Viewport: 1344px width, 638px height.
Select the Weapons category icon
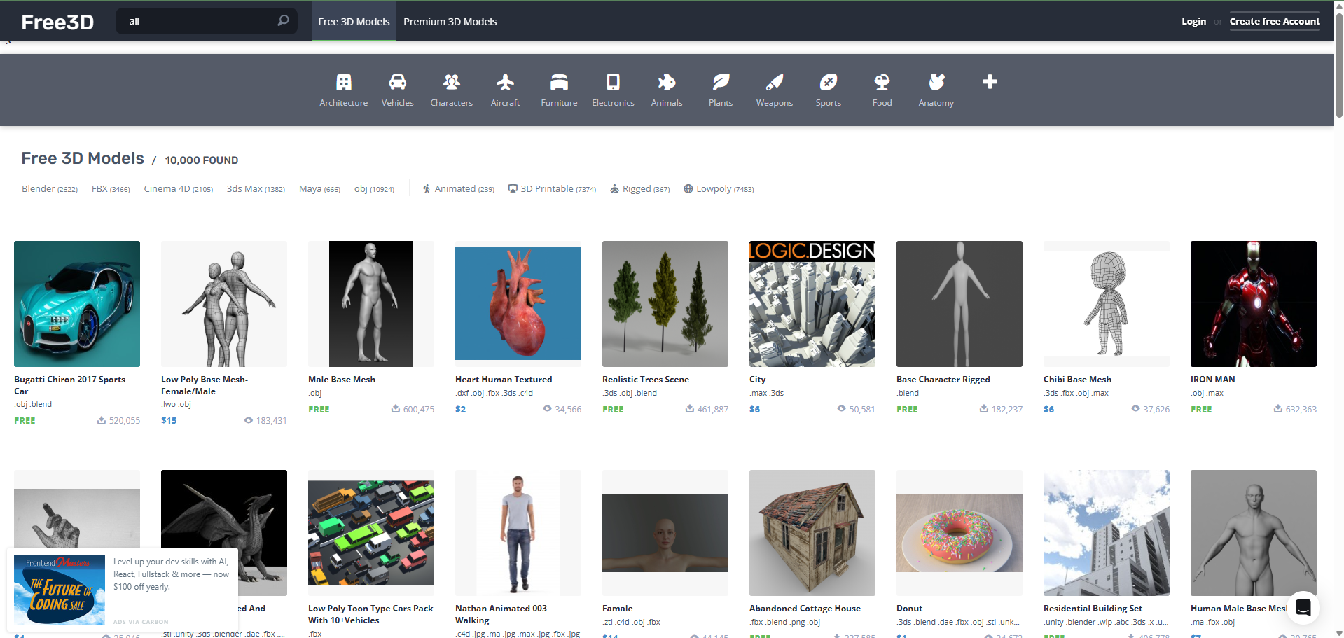pos(774,83)
